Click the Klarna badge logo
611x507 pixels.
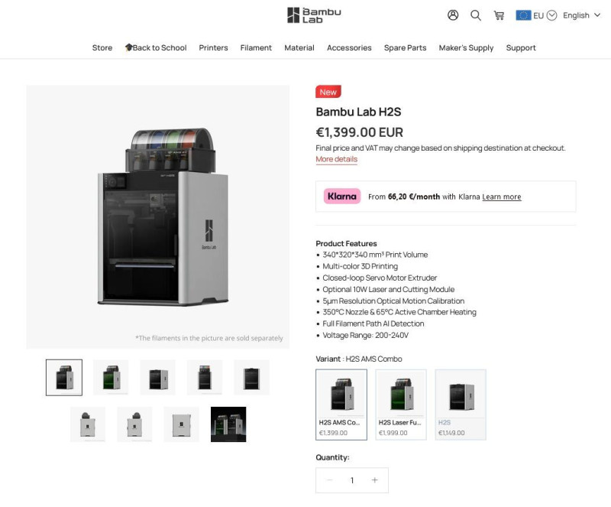pyautogui.click(x=342, y=197)
